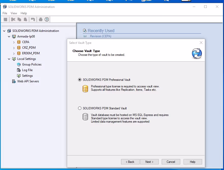This screenshot has width=224, height=170.
Task: Click the Group Policies icon
Action: 19,64
